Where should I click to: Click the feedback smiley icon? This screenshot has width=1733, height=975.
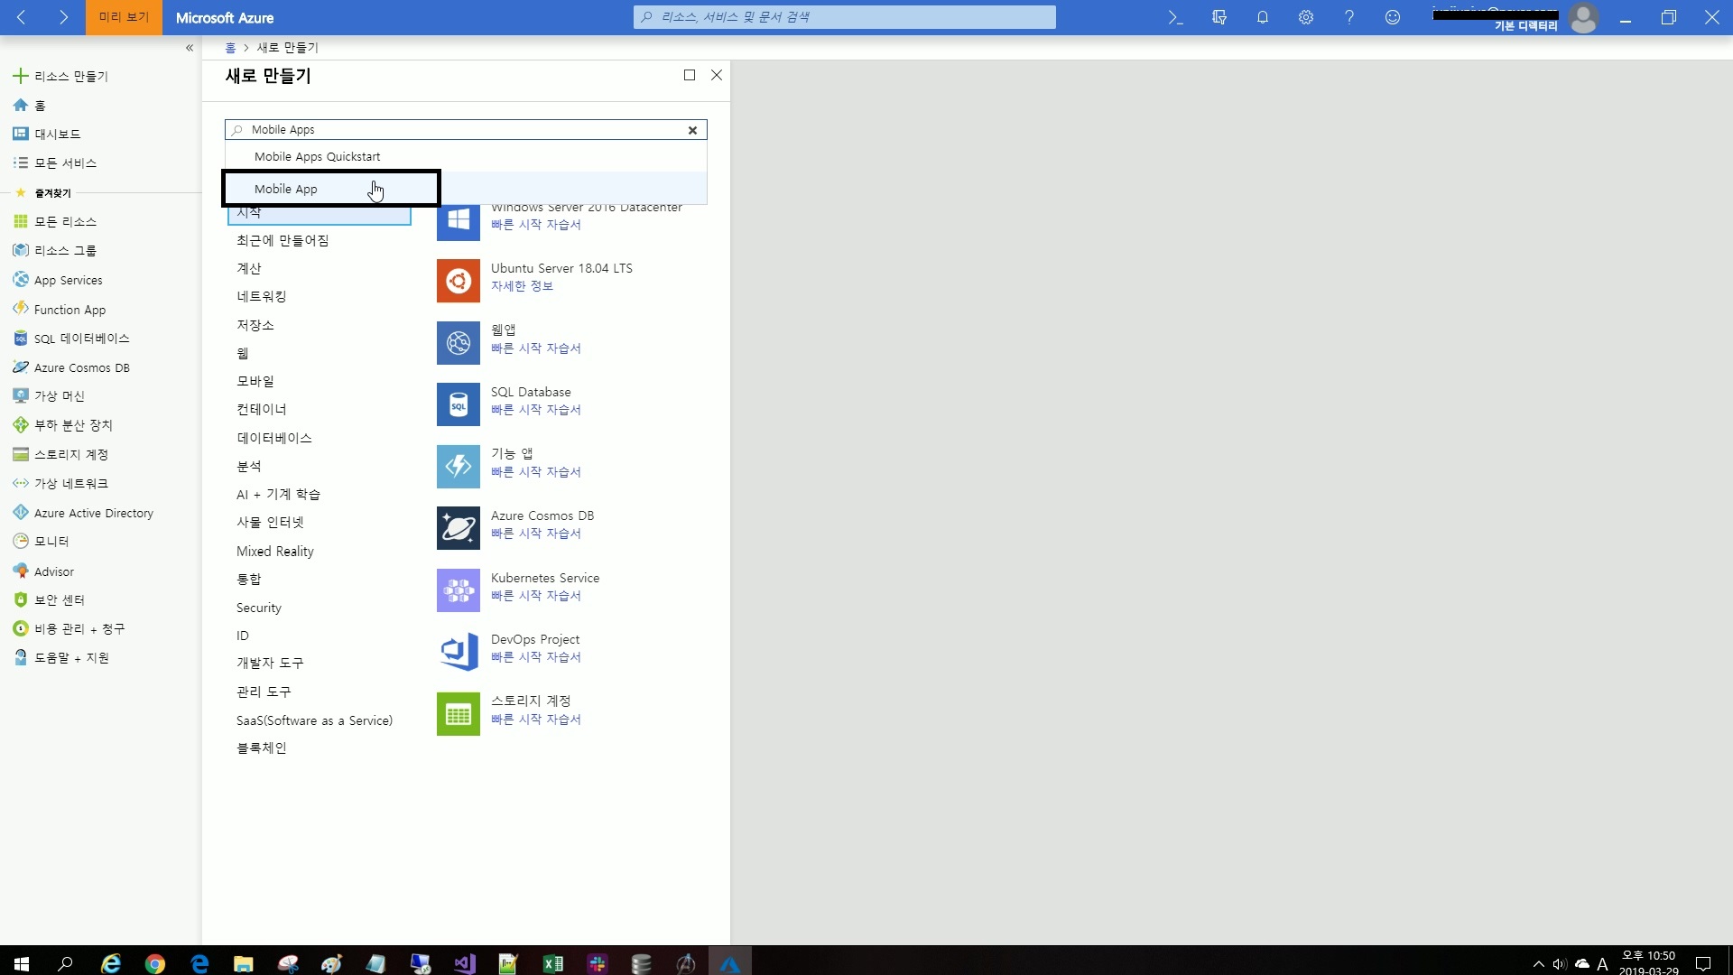1393,17
